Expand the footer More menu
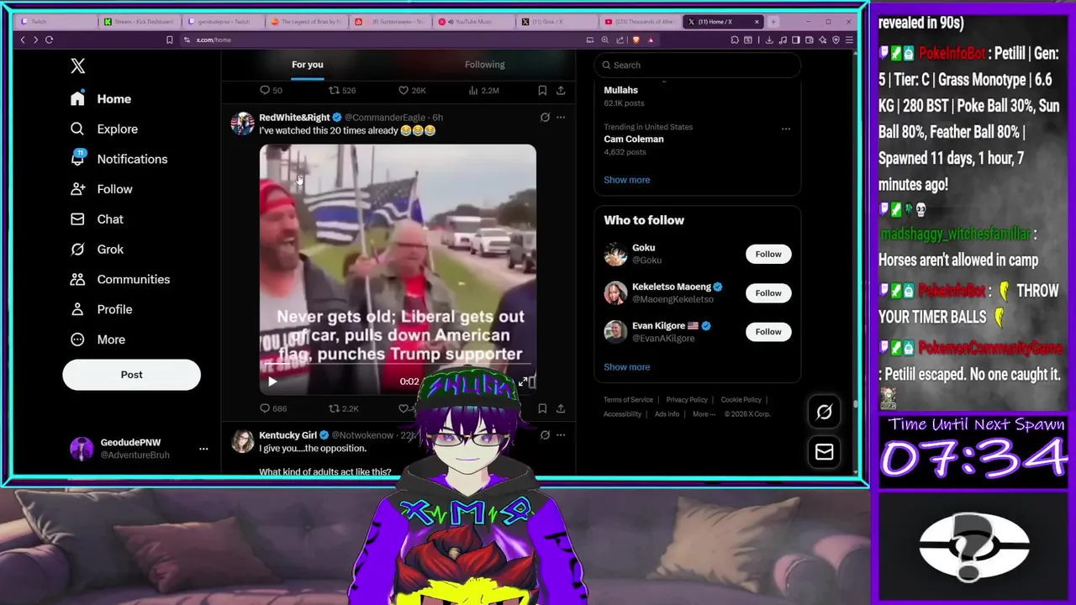The height and width of the screenshot is (605, 1076). pos(704,414)
